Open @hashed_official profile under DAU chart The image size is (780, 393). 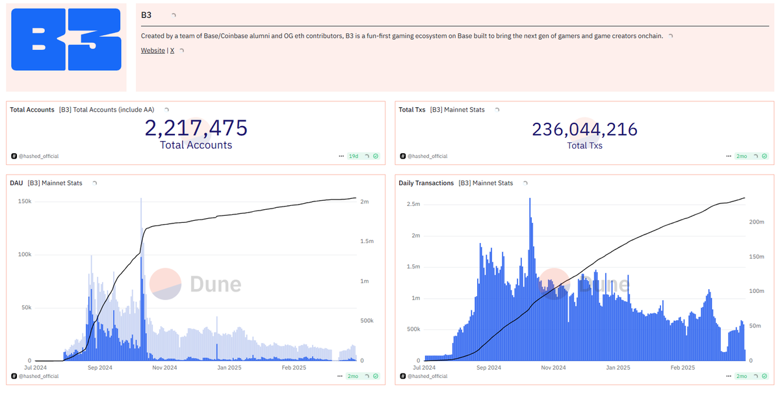[x=38, y=376]
